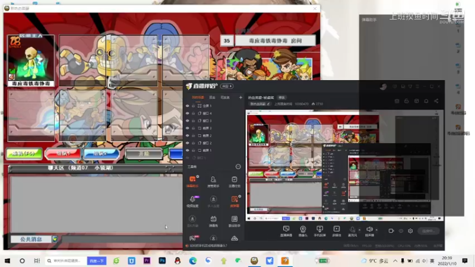Show hidden system tray icons chevron
The width and height of the screenshot is (475, 267).
point(395,260)
